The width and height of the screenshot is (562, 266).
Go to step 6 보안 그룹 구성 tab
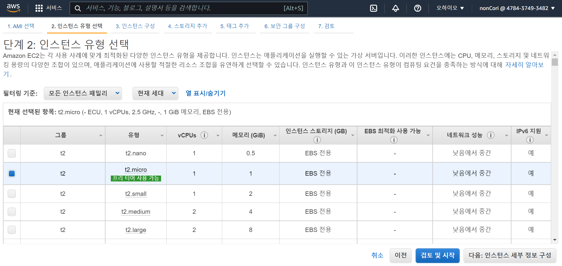pos(285,26)
